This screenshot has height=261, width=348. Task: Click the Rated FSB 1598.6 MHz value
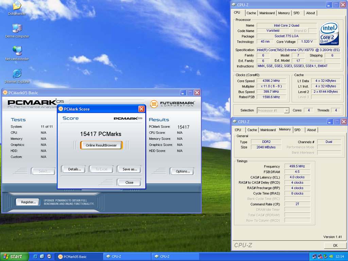pyautogui.click(x=271, y=97)
